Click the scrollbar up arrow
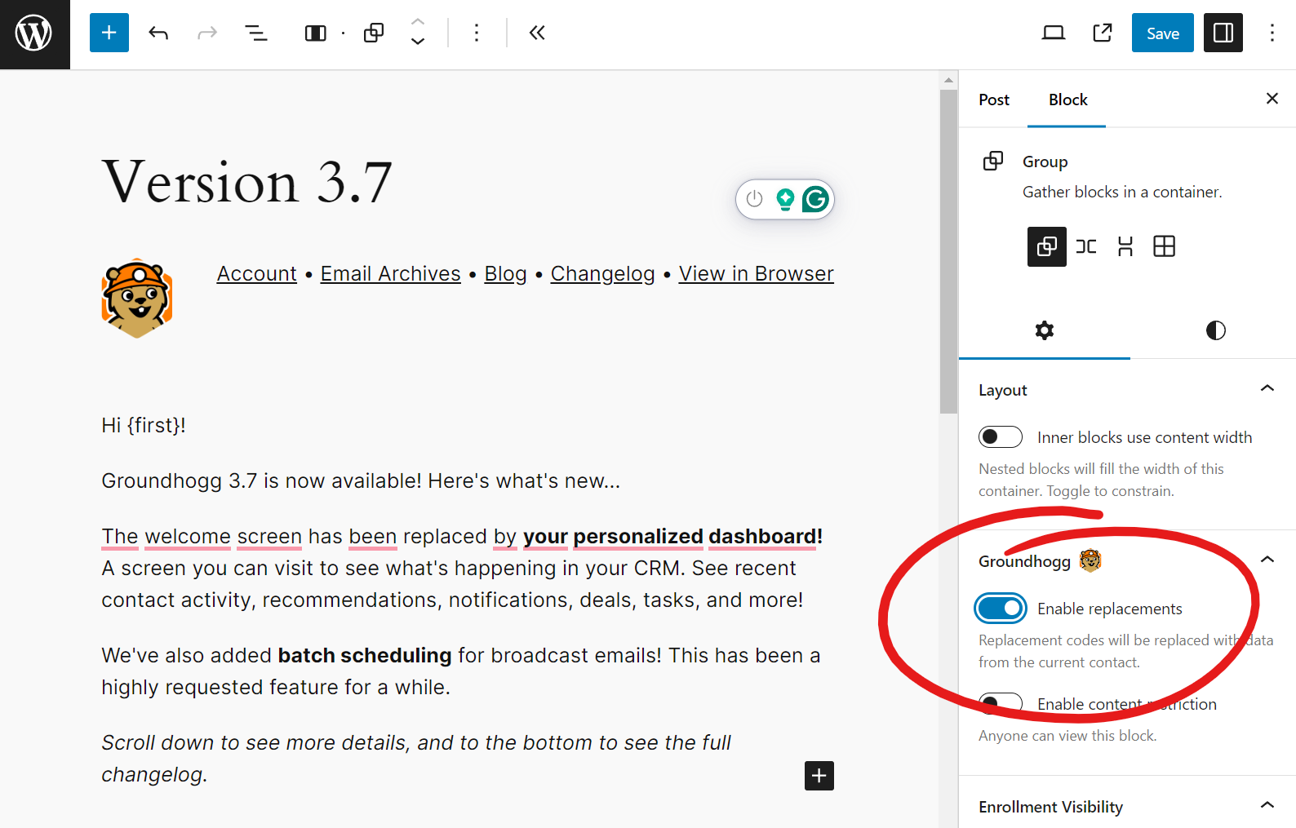The image size is (1296, 828). tap(948, 80)
